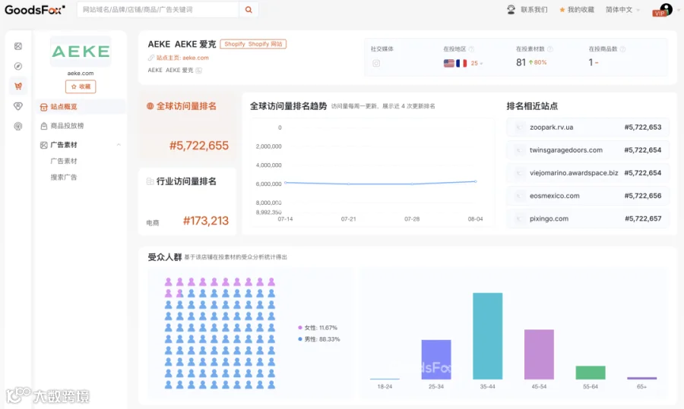This screenshot has height=409, width=684.
Task: Click the AEKE store logo thumbnail
Action: click(81, 52)
